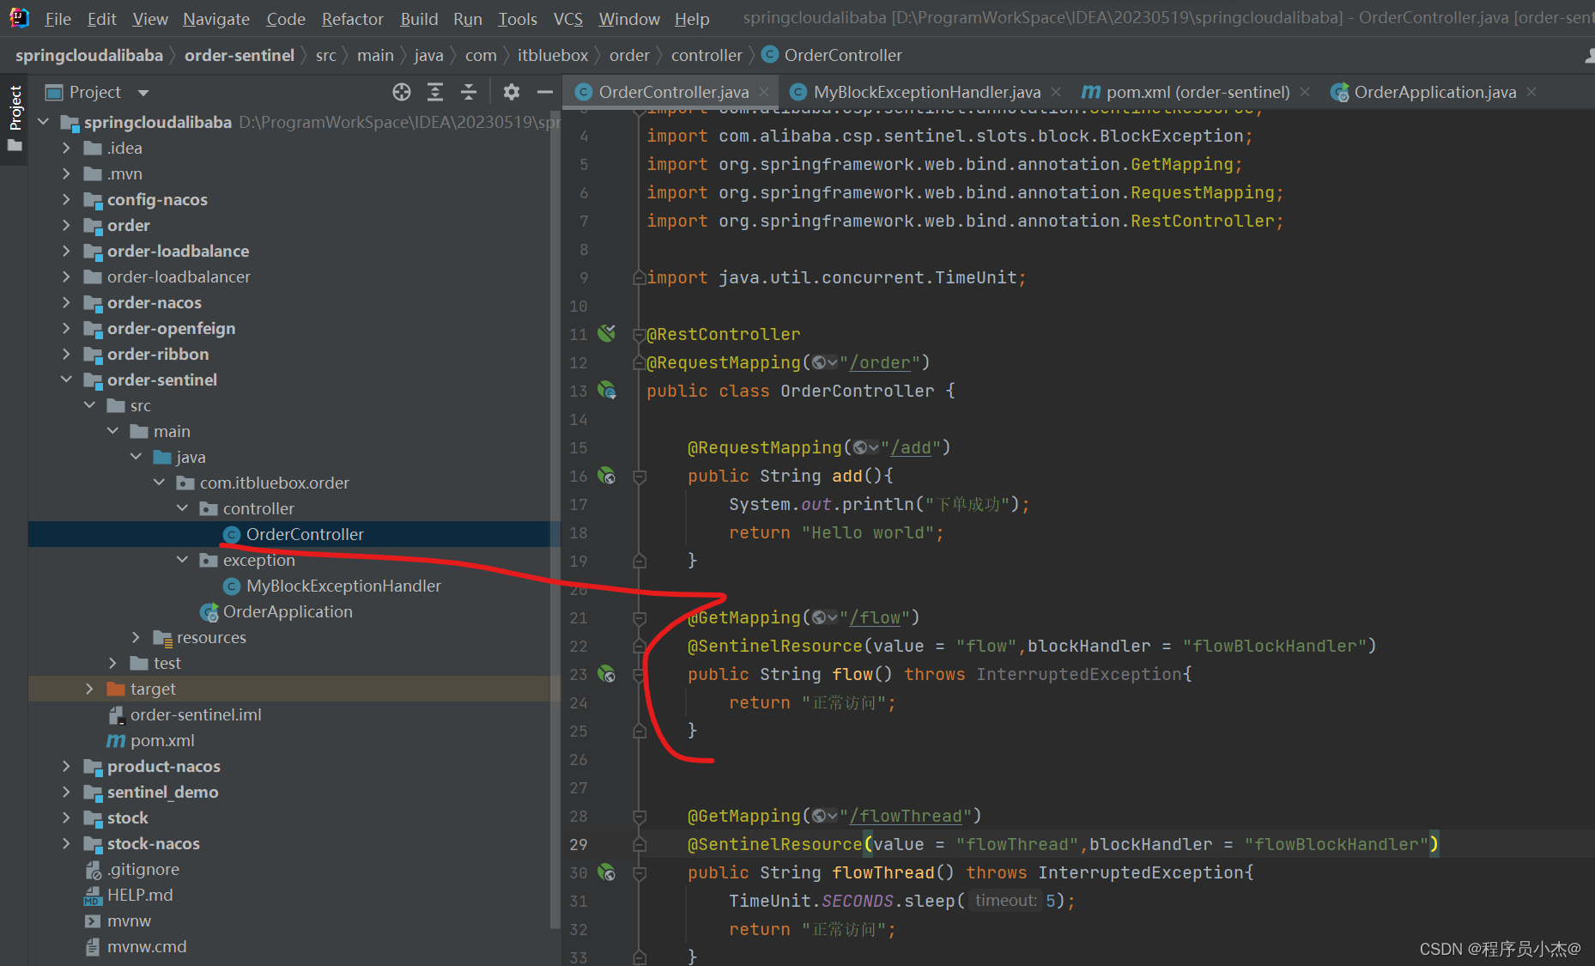The width and height of the screenshot is (1595, 966).
Task: Select HELP.md in project tree
Action: [x=140, y=895]
